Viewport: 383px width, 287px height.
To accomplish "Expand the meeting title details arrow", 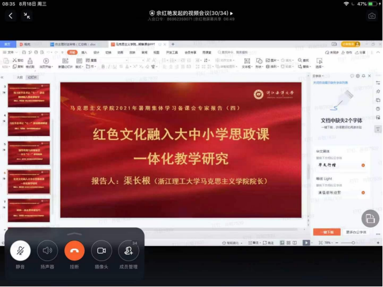I will 232,13.
